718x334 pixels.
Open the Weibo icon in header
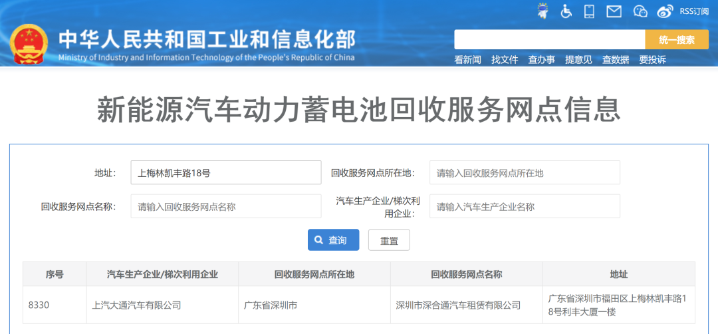(x=665, y=11)
